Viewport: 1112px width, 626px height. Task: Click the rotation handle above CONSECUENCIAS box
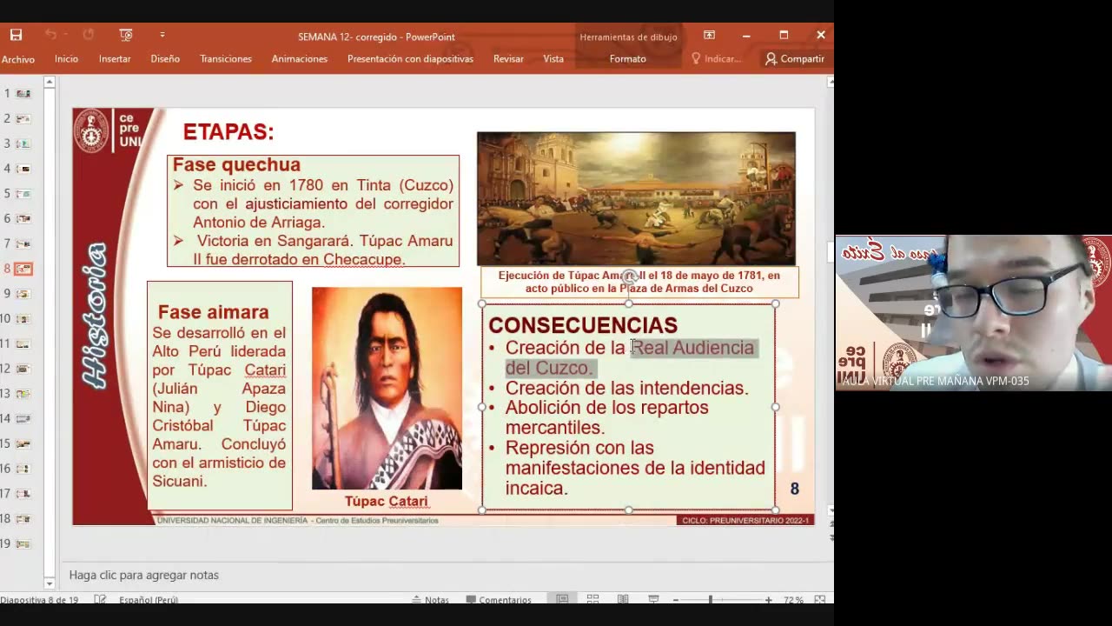point(629,277)
